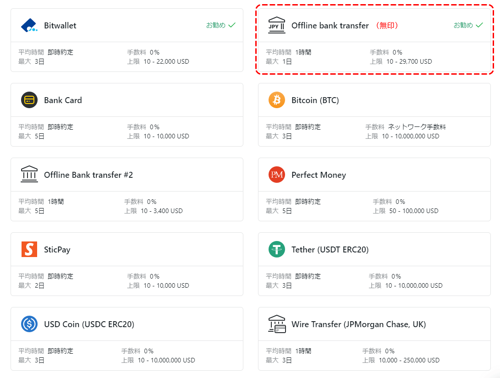This screenshot has height=378, width=500.
Task: Click the JPY bank building icon
Action: (x=276, y=25)
